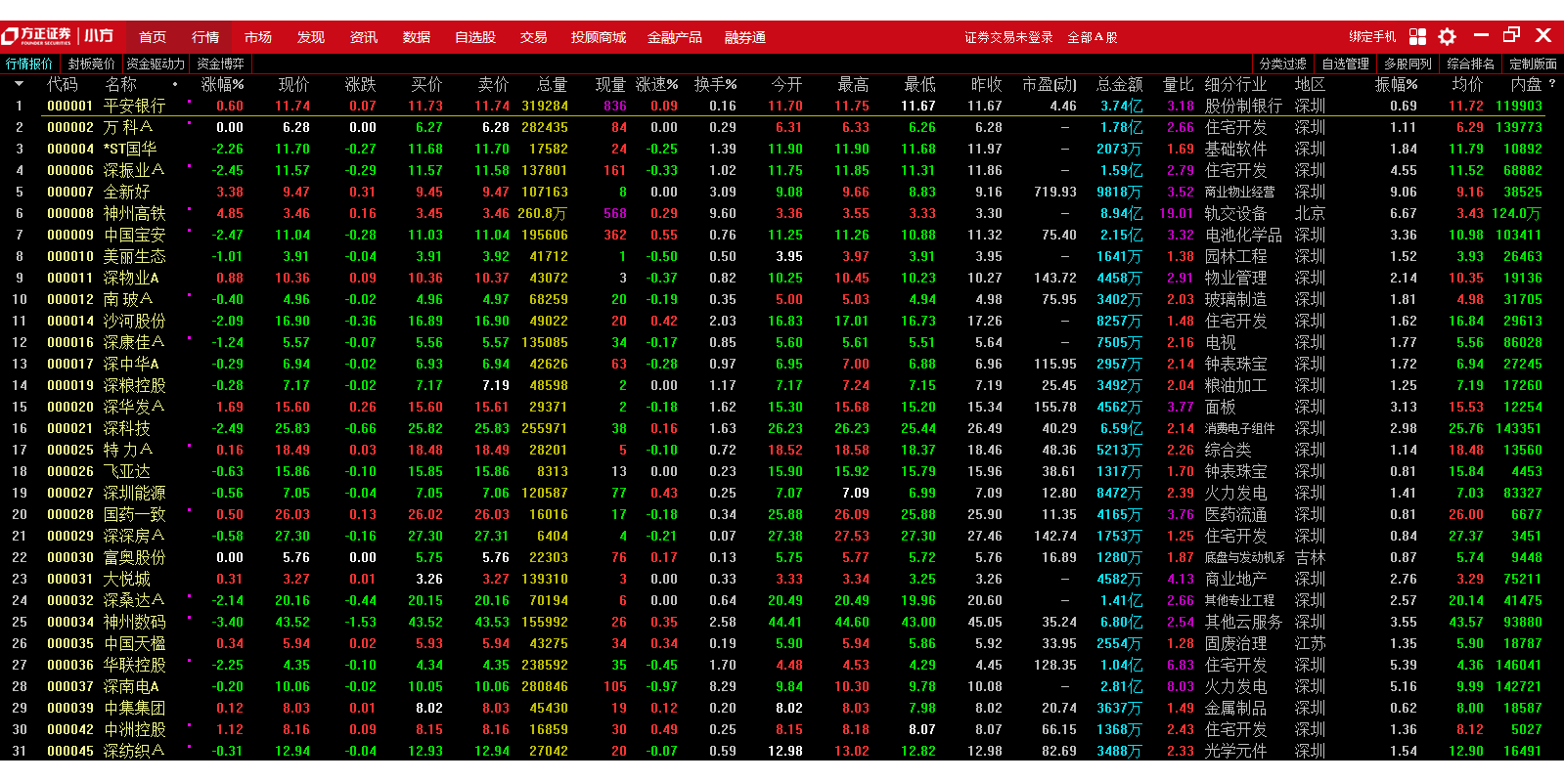Expand the header triangle dropdown left of 代码
Viewport: 1564px width, 782px height.
pyautogui.click(x=19, y=85)
